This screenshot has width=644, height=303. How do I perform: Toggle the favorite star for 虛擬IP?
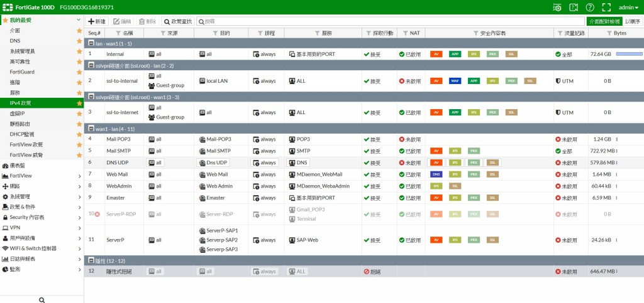[x=79, y=114]
